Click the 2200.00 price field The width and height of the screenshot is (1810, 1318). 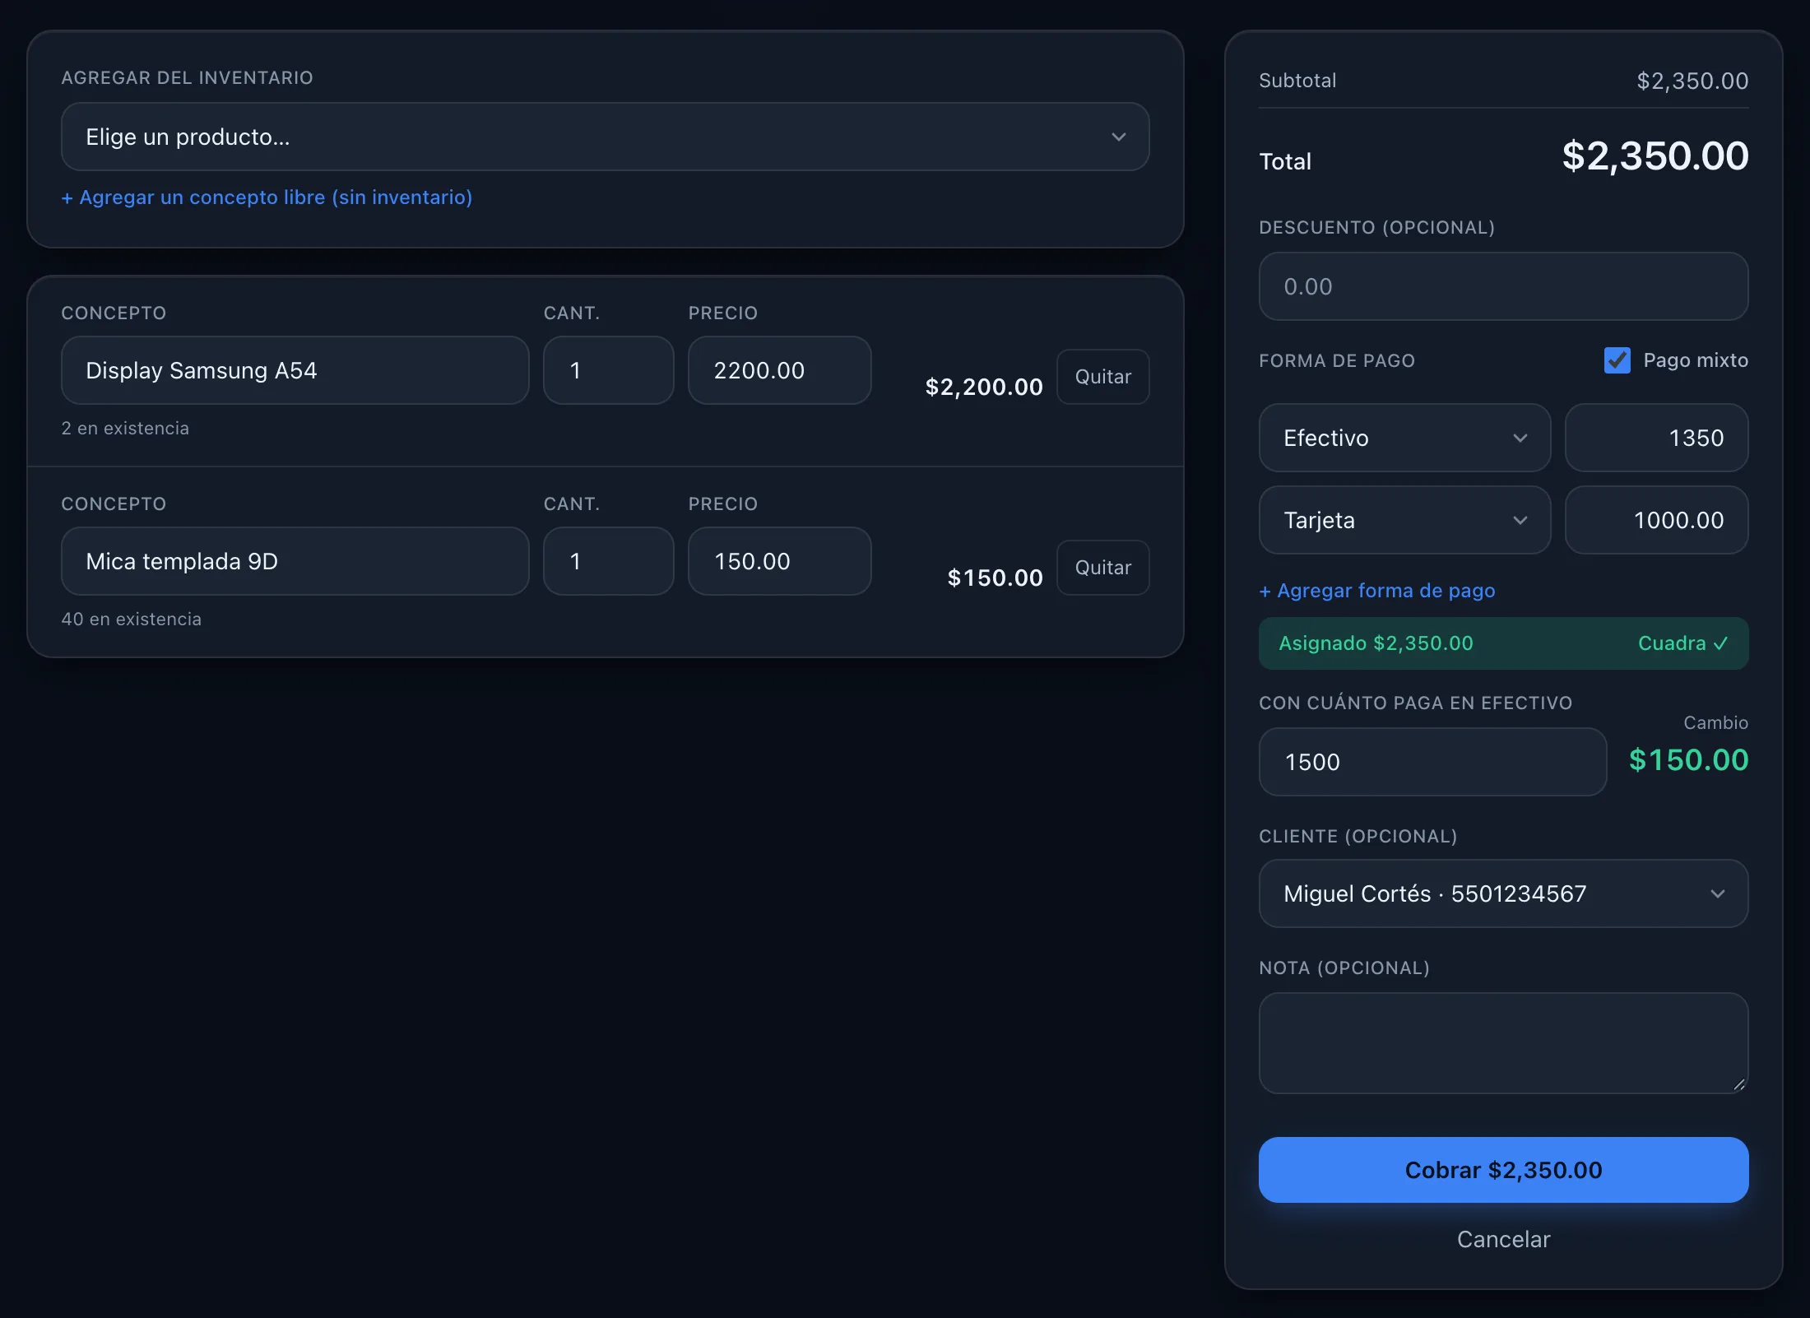click(779, 370)
